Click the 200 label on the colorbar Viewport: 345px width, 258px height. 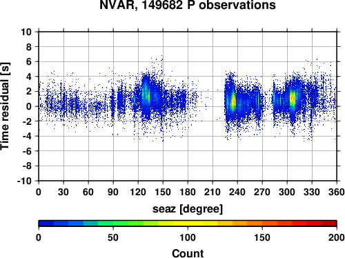point(337,237)
